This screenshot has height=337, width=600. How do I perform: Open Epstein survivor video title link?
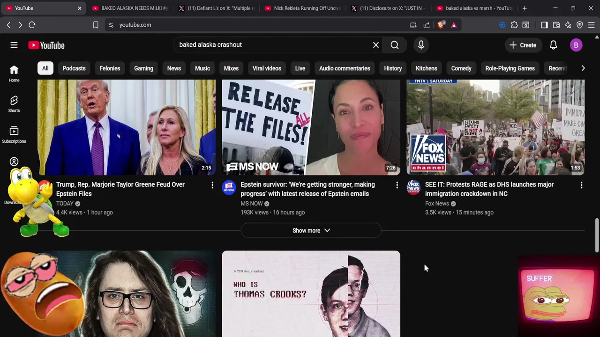click(x=307, y=189)
